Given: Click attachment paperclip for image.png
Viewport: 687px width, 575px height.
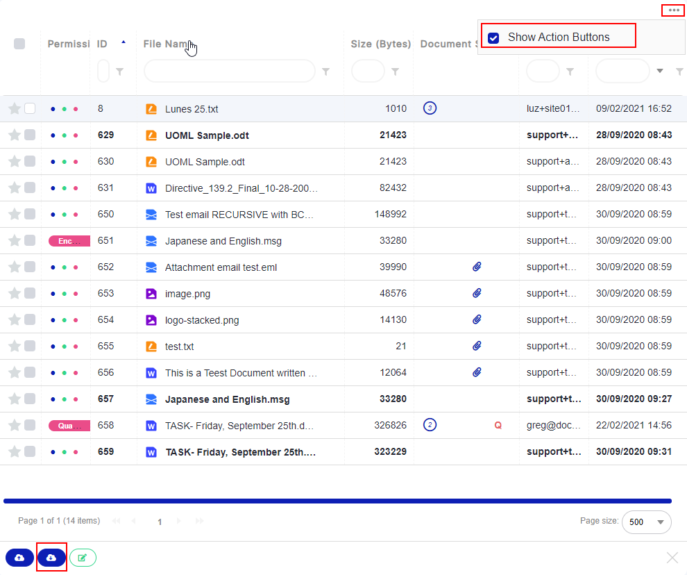Looking at the screenshot, I should (x=477, y=293).
